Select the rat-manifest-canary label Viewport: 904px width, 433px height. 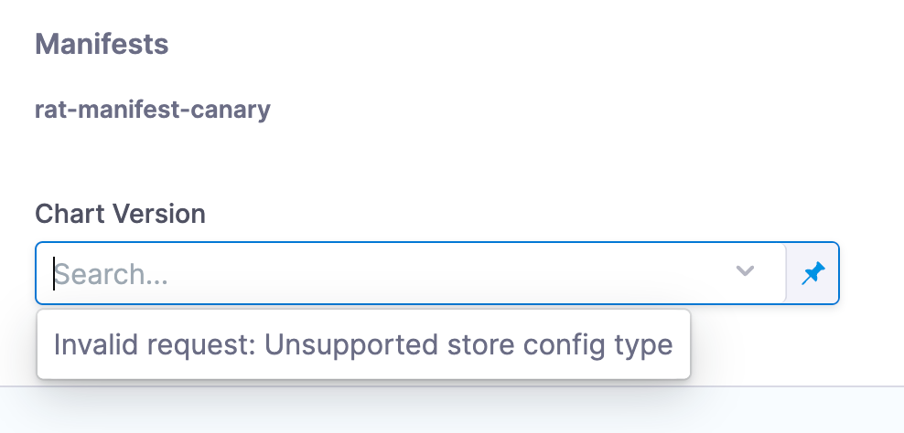pyautogui.click(x=153, y=111)
